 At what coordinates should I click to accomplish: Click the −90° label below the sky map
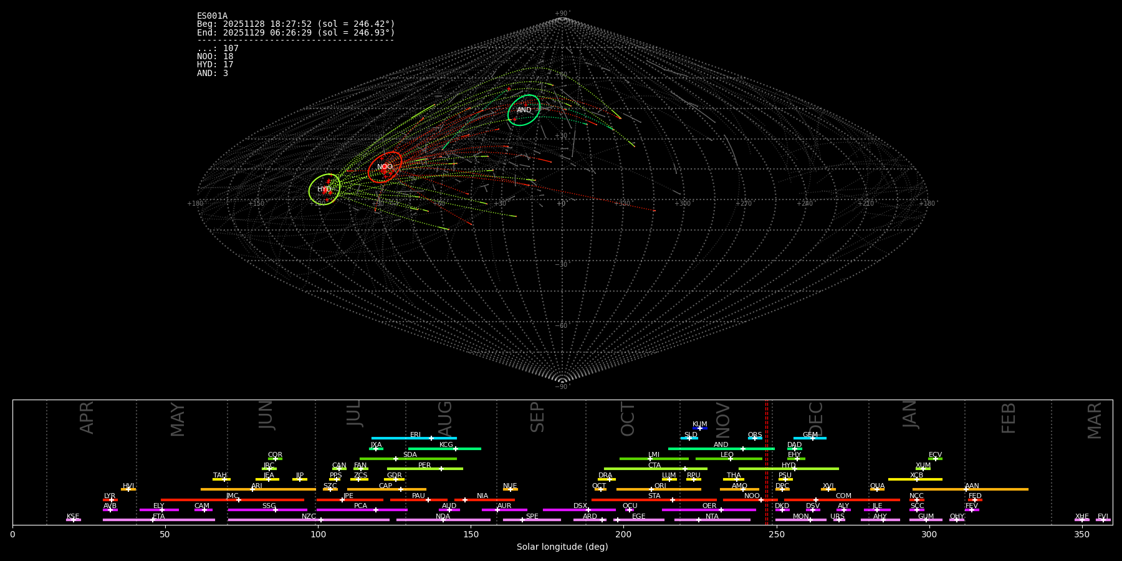tap(562, 387)
